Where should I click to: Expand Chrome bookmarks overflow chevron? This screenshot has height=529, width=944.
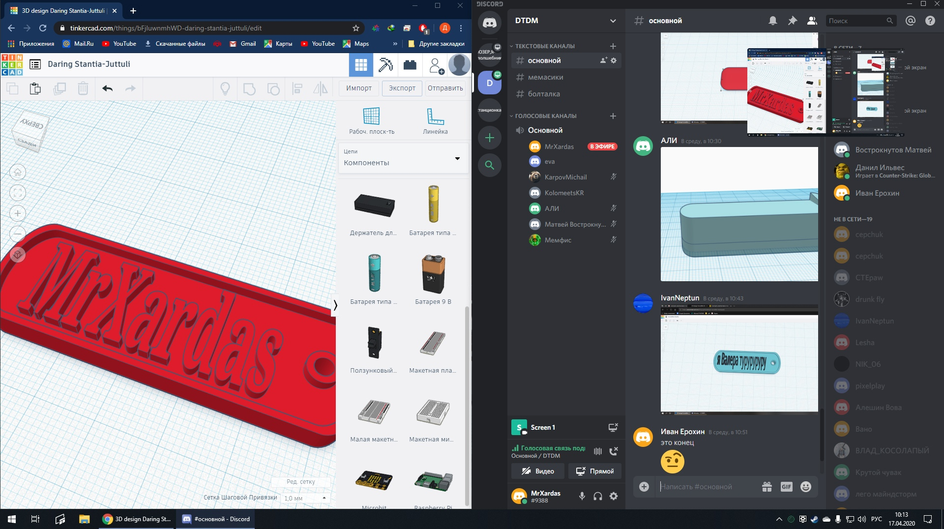coord(395,44)
